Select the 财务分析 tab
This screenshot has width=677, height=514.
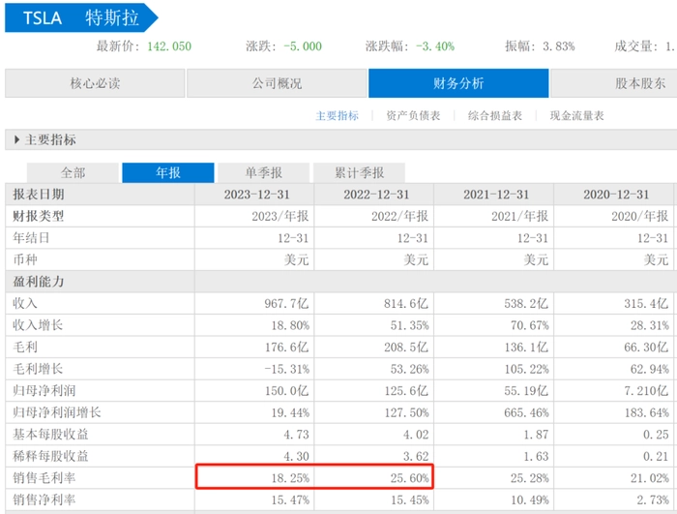tap(457, 83)
